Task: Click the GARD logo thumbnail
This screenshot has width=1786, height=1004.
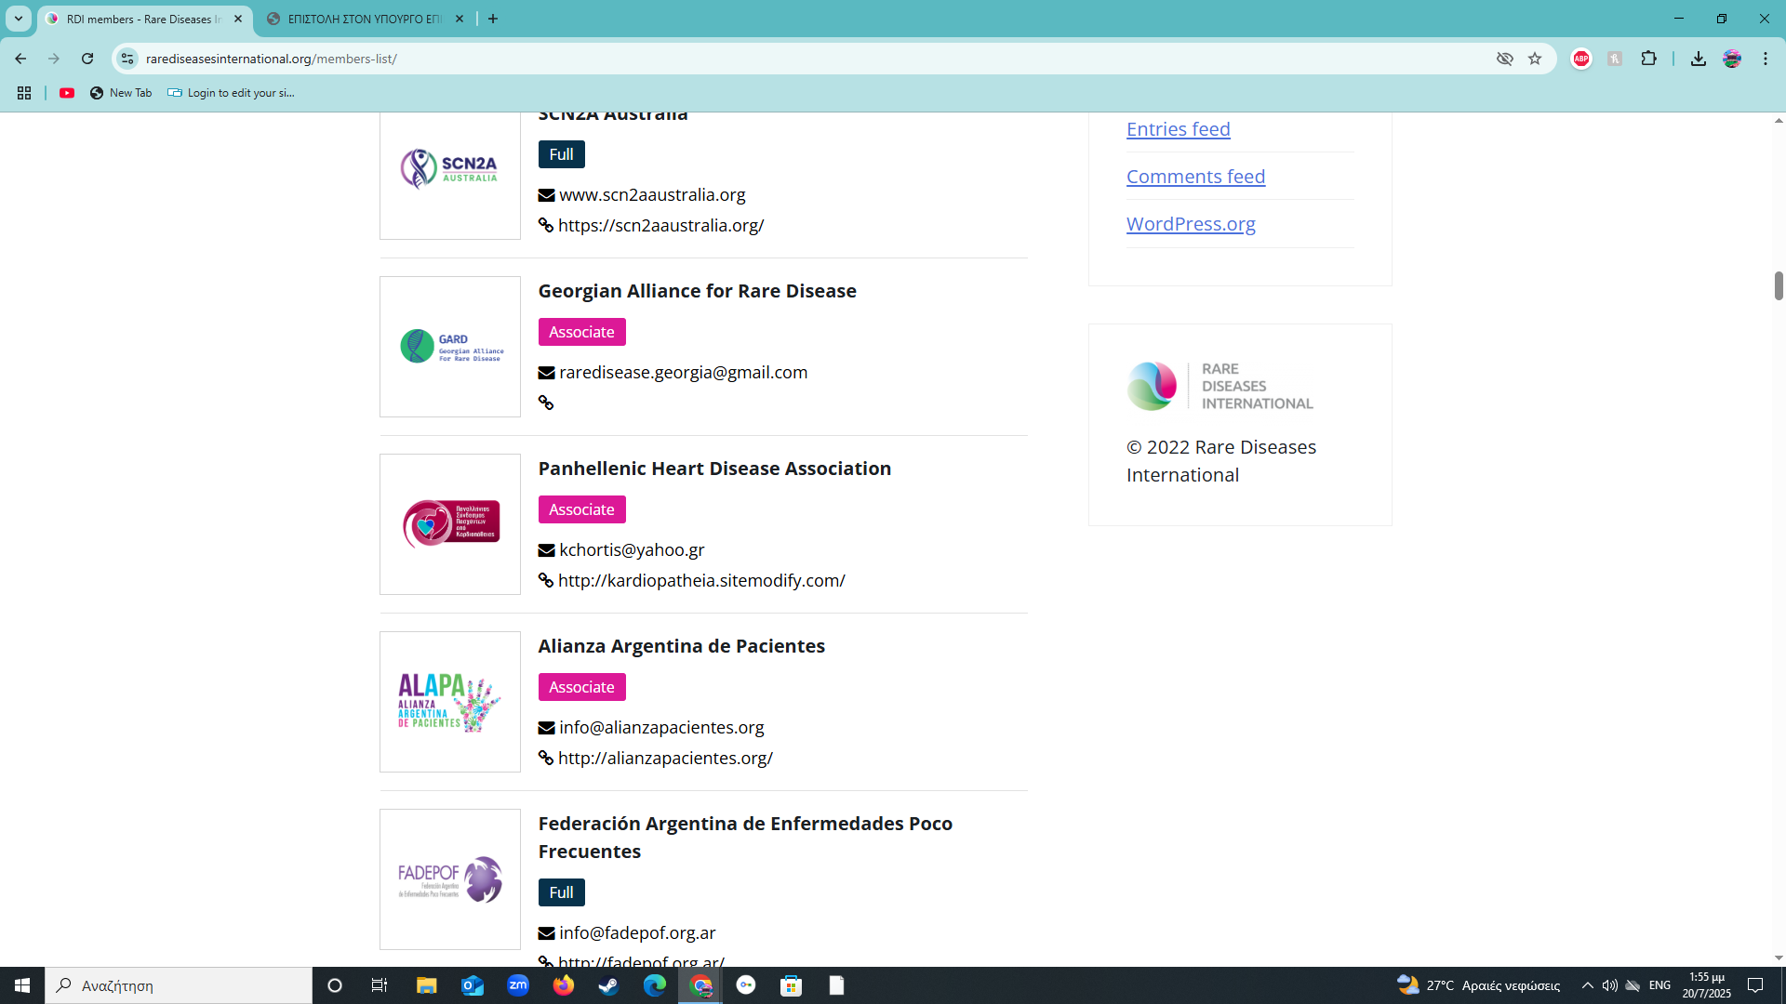Action: point(450,347)
